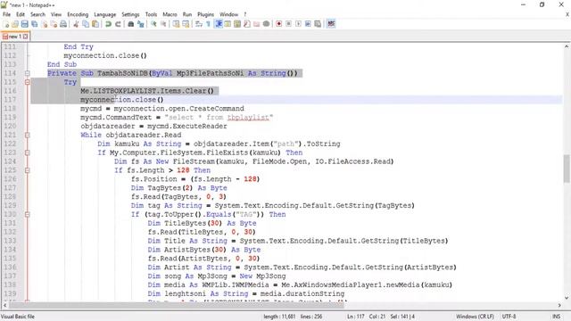
Task: Click the horizontal scrollbar left arrow
Action: click(x=4, y=305)
